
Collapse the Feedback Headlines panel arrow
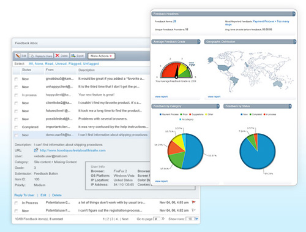(294, 14)
